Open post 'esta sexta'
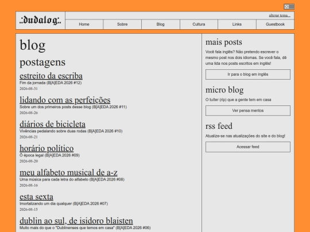The width and height of the screenshot is (310, 232). pos(36,196)
